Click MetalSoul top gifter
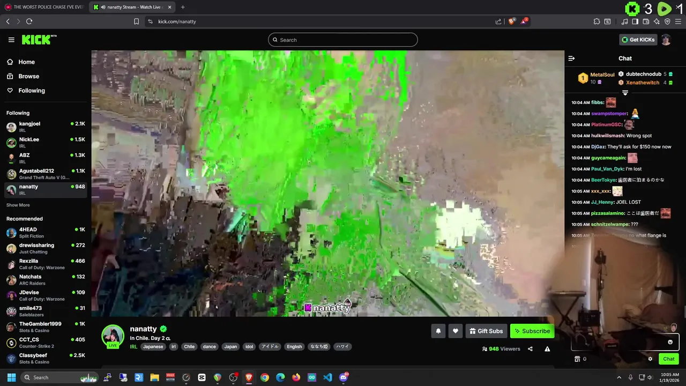 pyautogui.click(x=596, y=78)
